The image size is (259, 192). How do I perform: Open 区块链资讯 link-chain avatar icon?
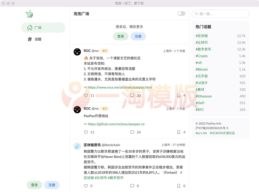coord(77,146)
